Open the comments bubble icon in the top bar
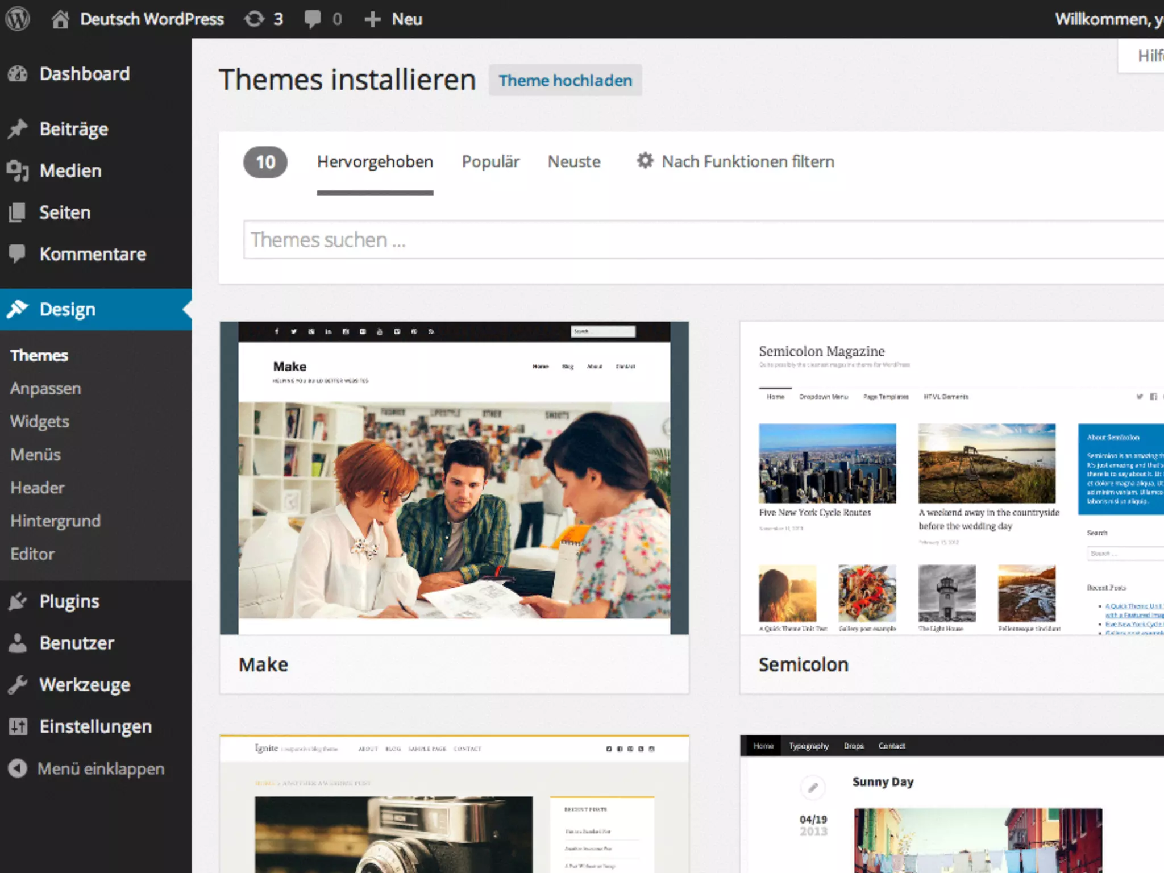Viewport: 1164px width, 873px height. (x=312, y=19)
